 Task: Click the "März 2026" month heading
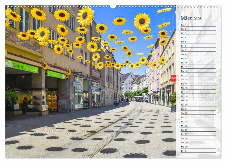click(x=191, y=18)
